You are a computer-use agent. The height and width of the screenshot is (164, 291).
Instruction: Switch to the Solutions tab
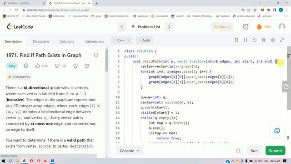(x=67, y=41)
